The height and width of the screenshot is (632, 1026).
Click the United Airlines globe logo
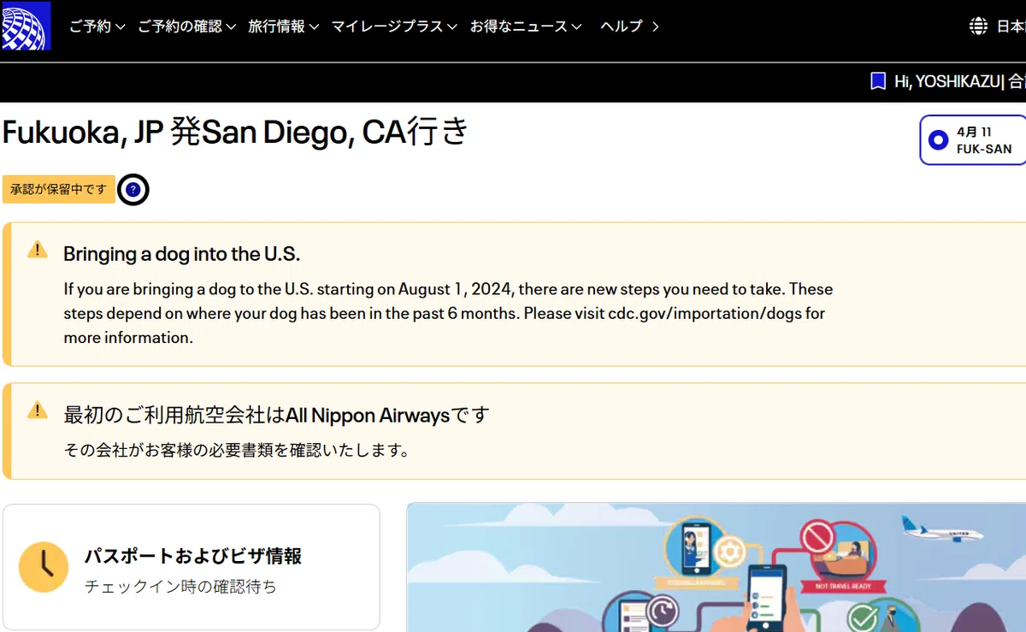tap(26, 26)
